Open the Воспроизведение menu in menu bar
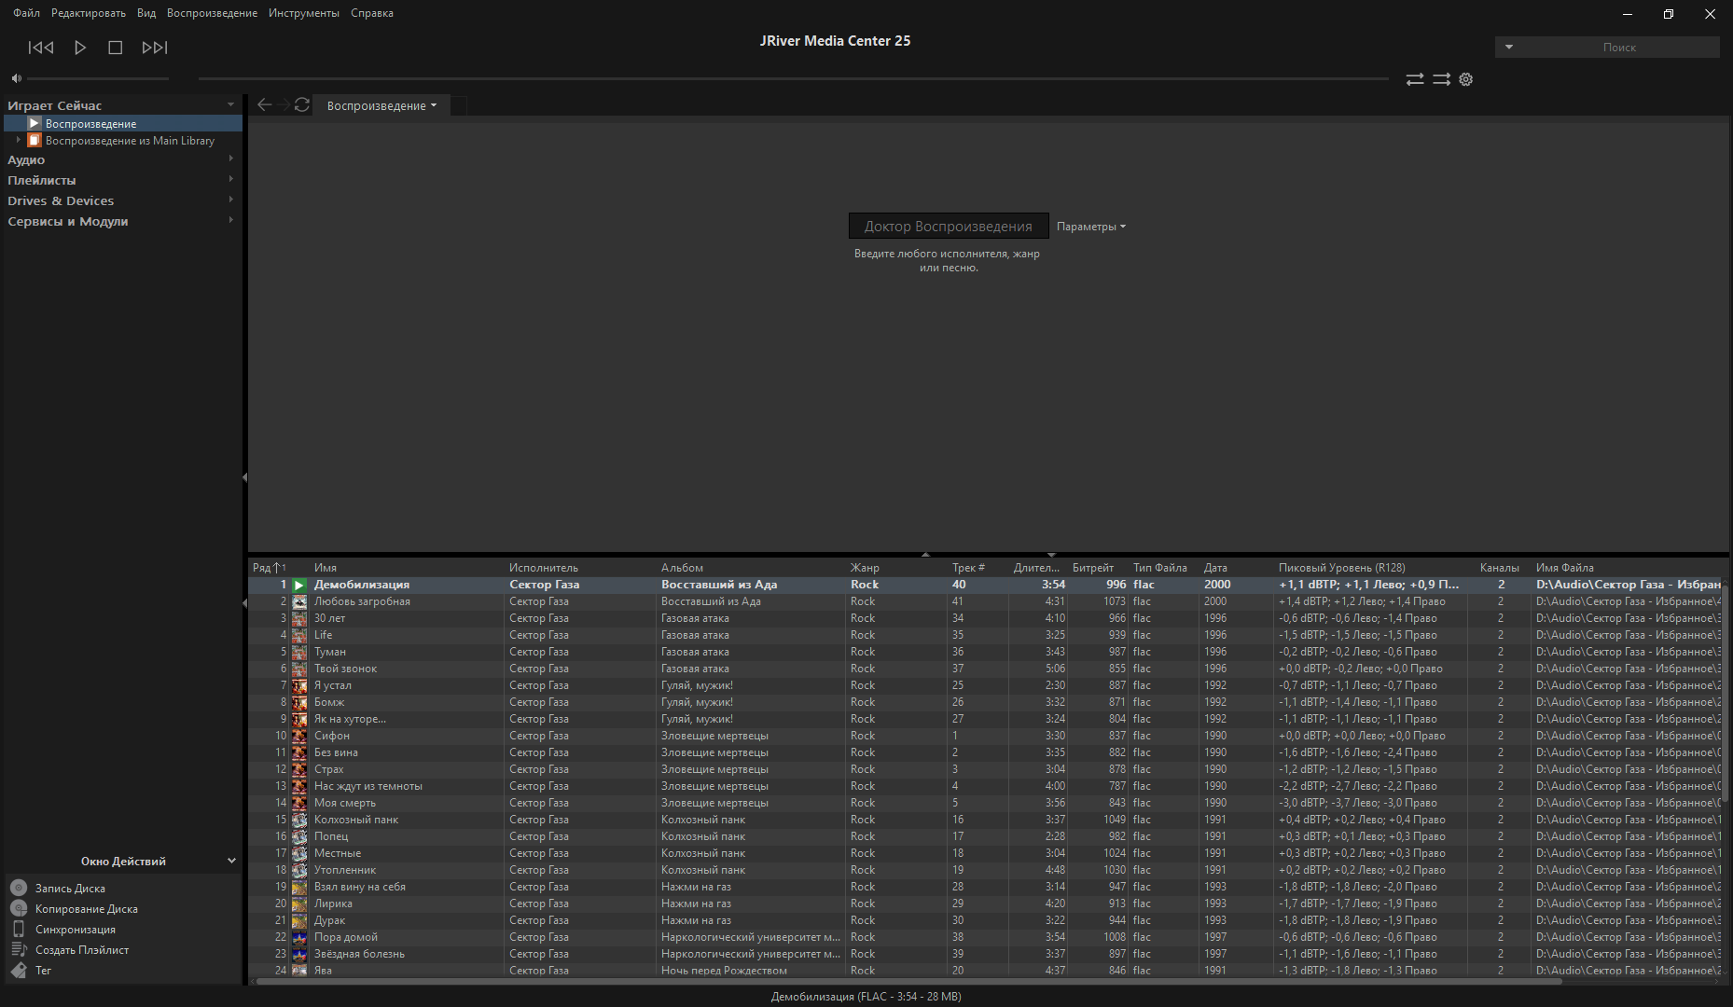1733x1007 pixels. (x=212, y=13)
